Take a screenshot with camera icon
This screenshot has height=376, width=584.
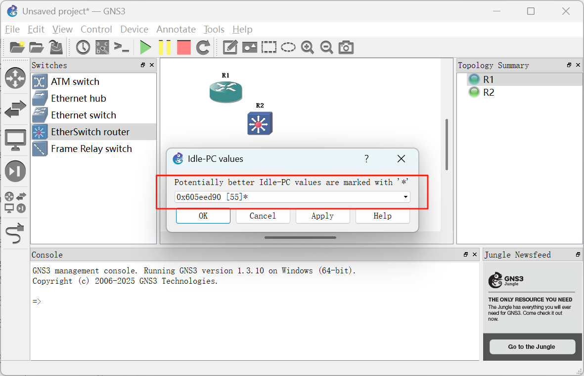(346, 47)
